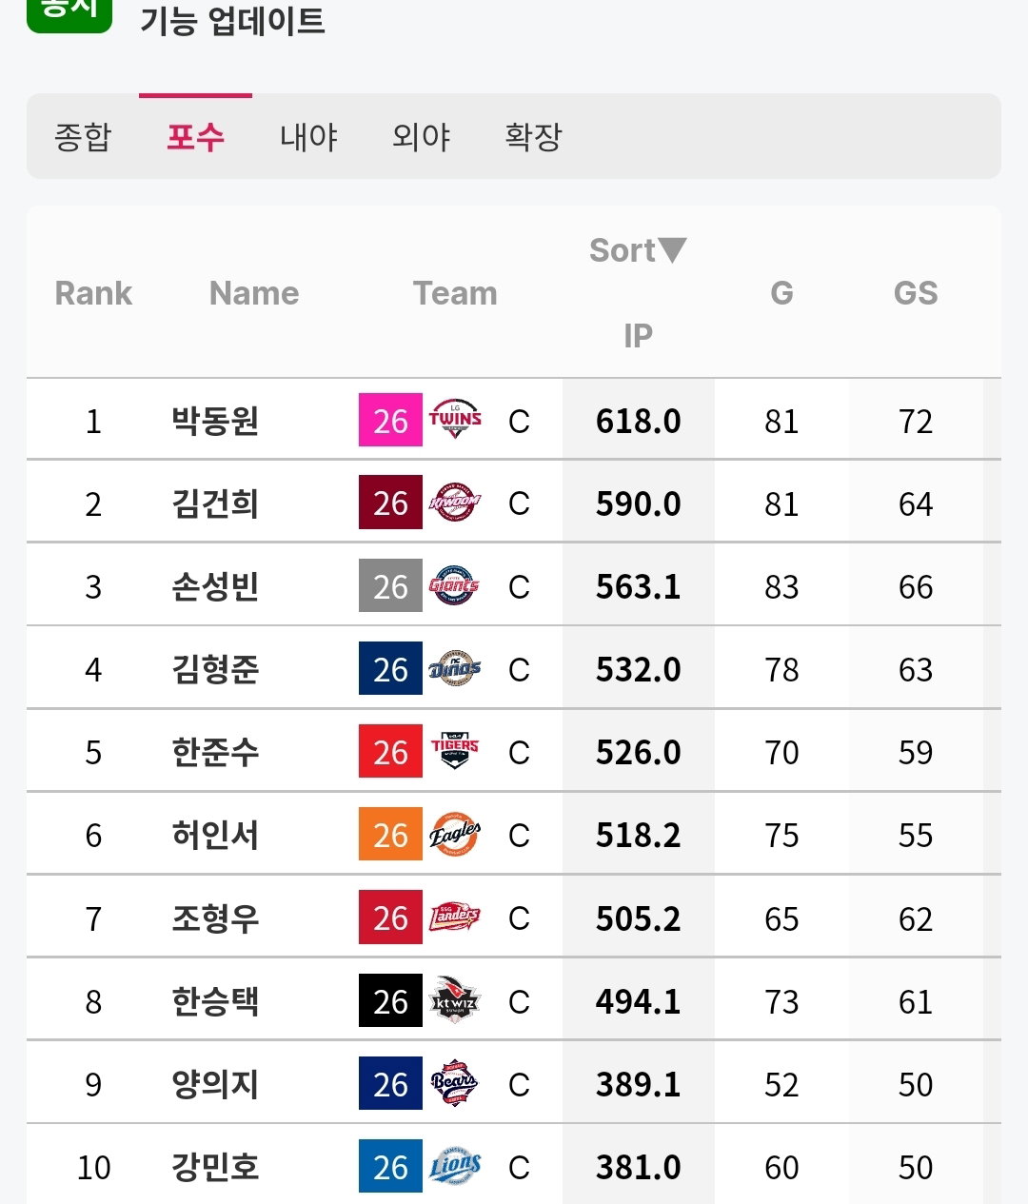Click the SSG Landers team logo
1028x1204 pixels.
click(455, 918)
